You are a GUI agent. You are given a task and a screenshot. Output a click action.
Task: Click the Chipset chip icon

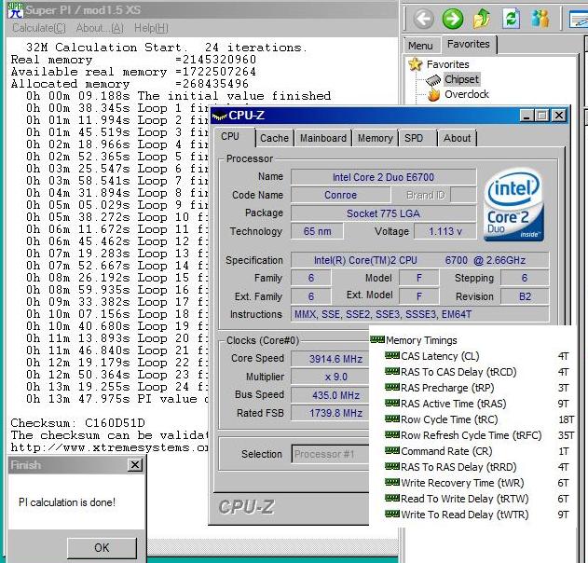coord(433,80)
